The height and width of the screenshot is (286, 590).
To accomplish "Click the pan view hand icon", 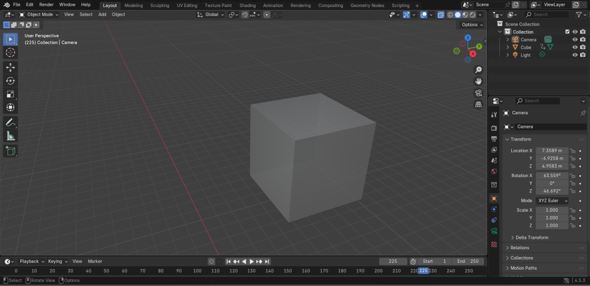I will coord(478,81).
